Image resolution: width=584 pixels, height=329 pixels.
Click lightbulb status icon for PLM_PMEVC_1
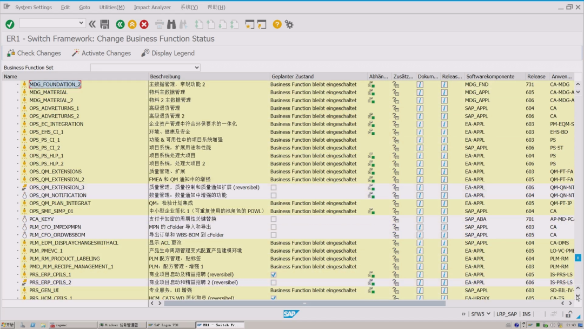click(x=24, y=251)
